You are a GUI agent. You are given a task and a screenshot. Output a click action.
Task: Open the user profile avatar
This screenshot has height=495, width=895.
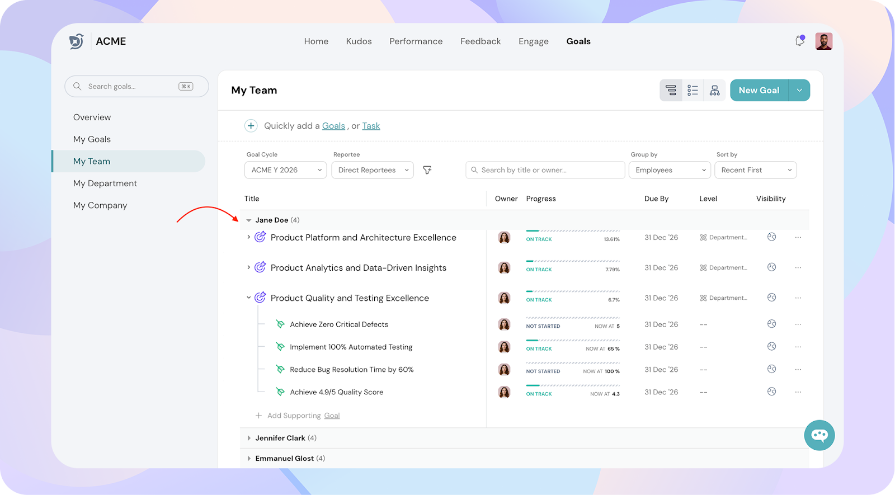823,41
